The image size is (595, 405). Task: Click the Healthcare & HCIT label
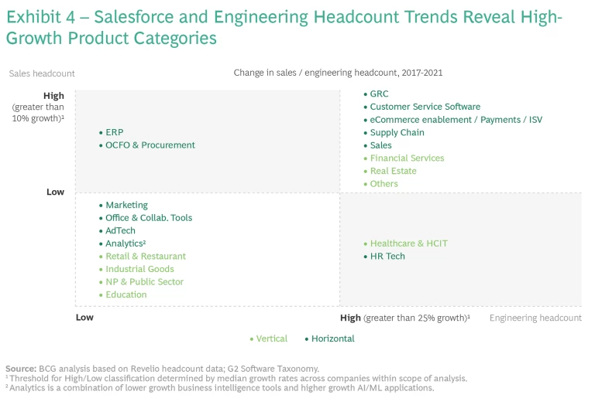pos(408,243)
